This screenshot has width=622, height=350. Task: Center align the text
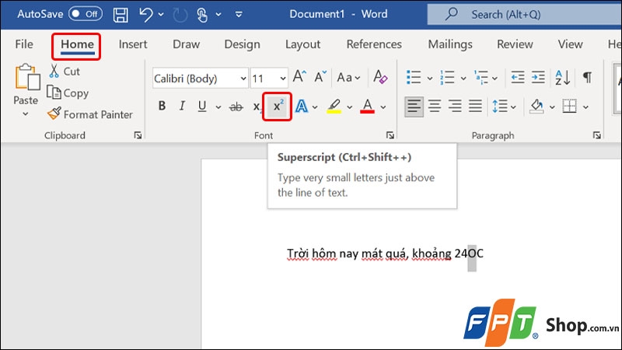435,107
